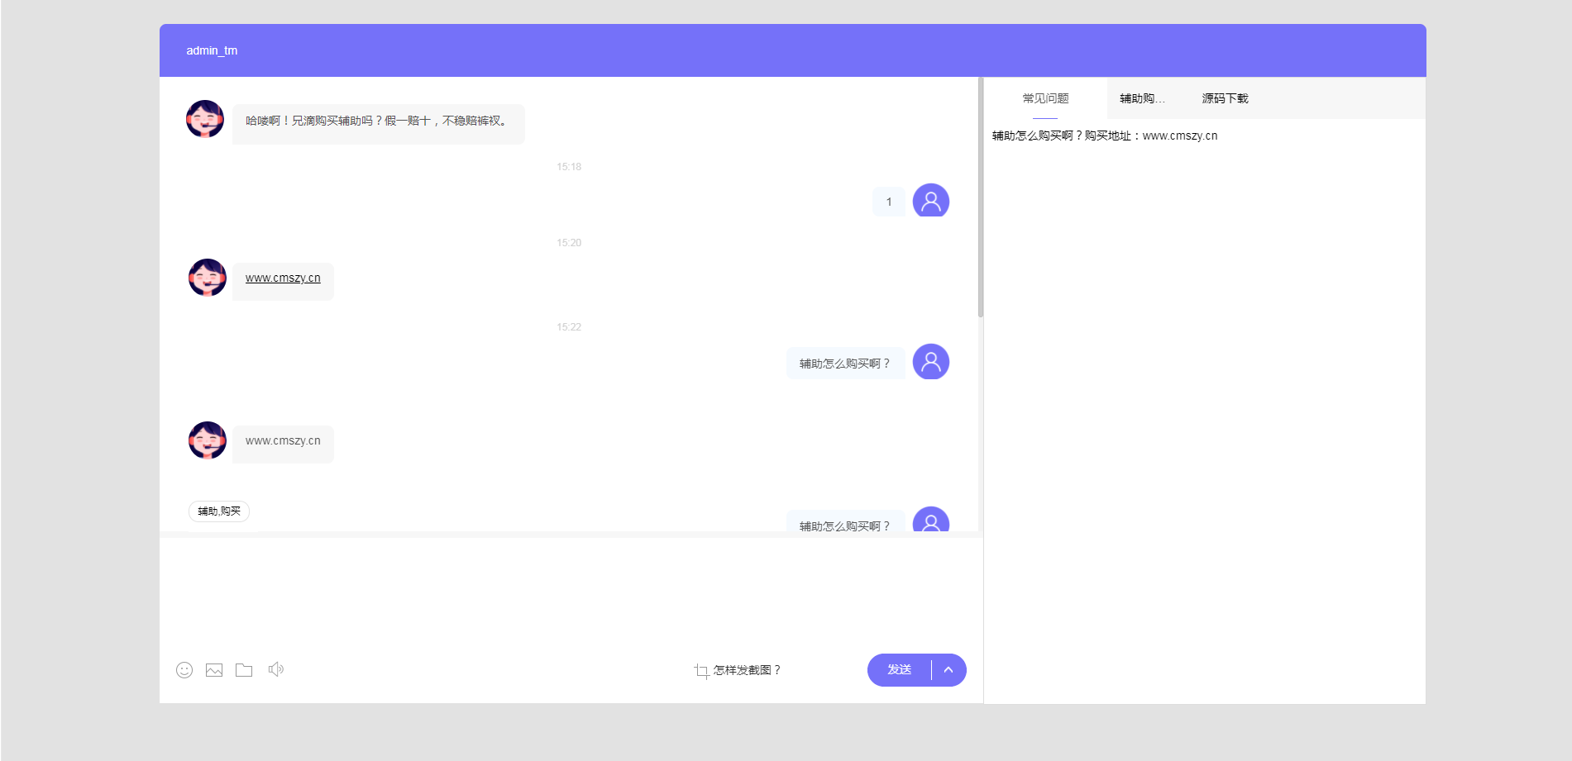Open the underlined www.cmszy.cn link
This screenshot has width=1572, height=761.
pyautogui.click(x=283, y=278)
